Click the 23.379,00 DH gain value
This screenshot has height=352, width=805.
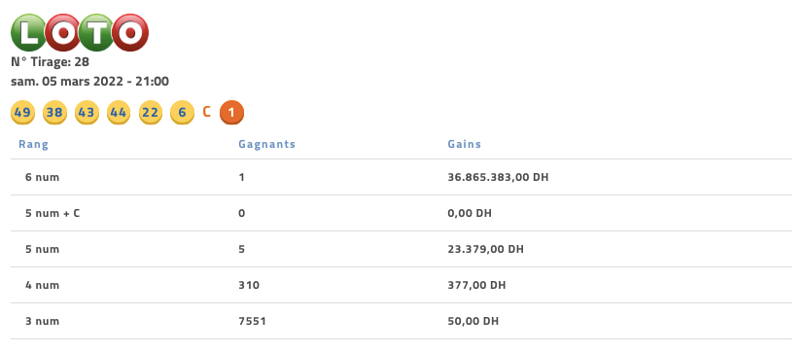(486, 249)
